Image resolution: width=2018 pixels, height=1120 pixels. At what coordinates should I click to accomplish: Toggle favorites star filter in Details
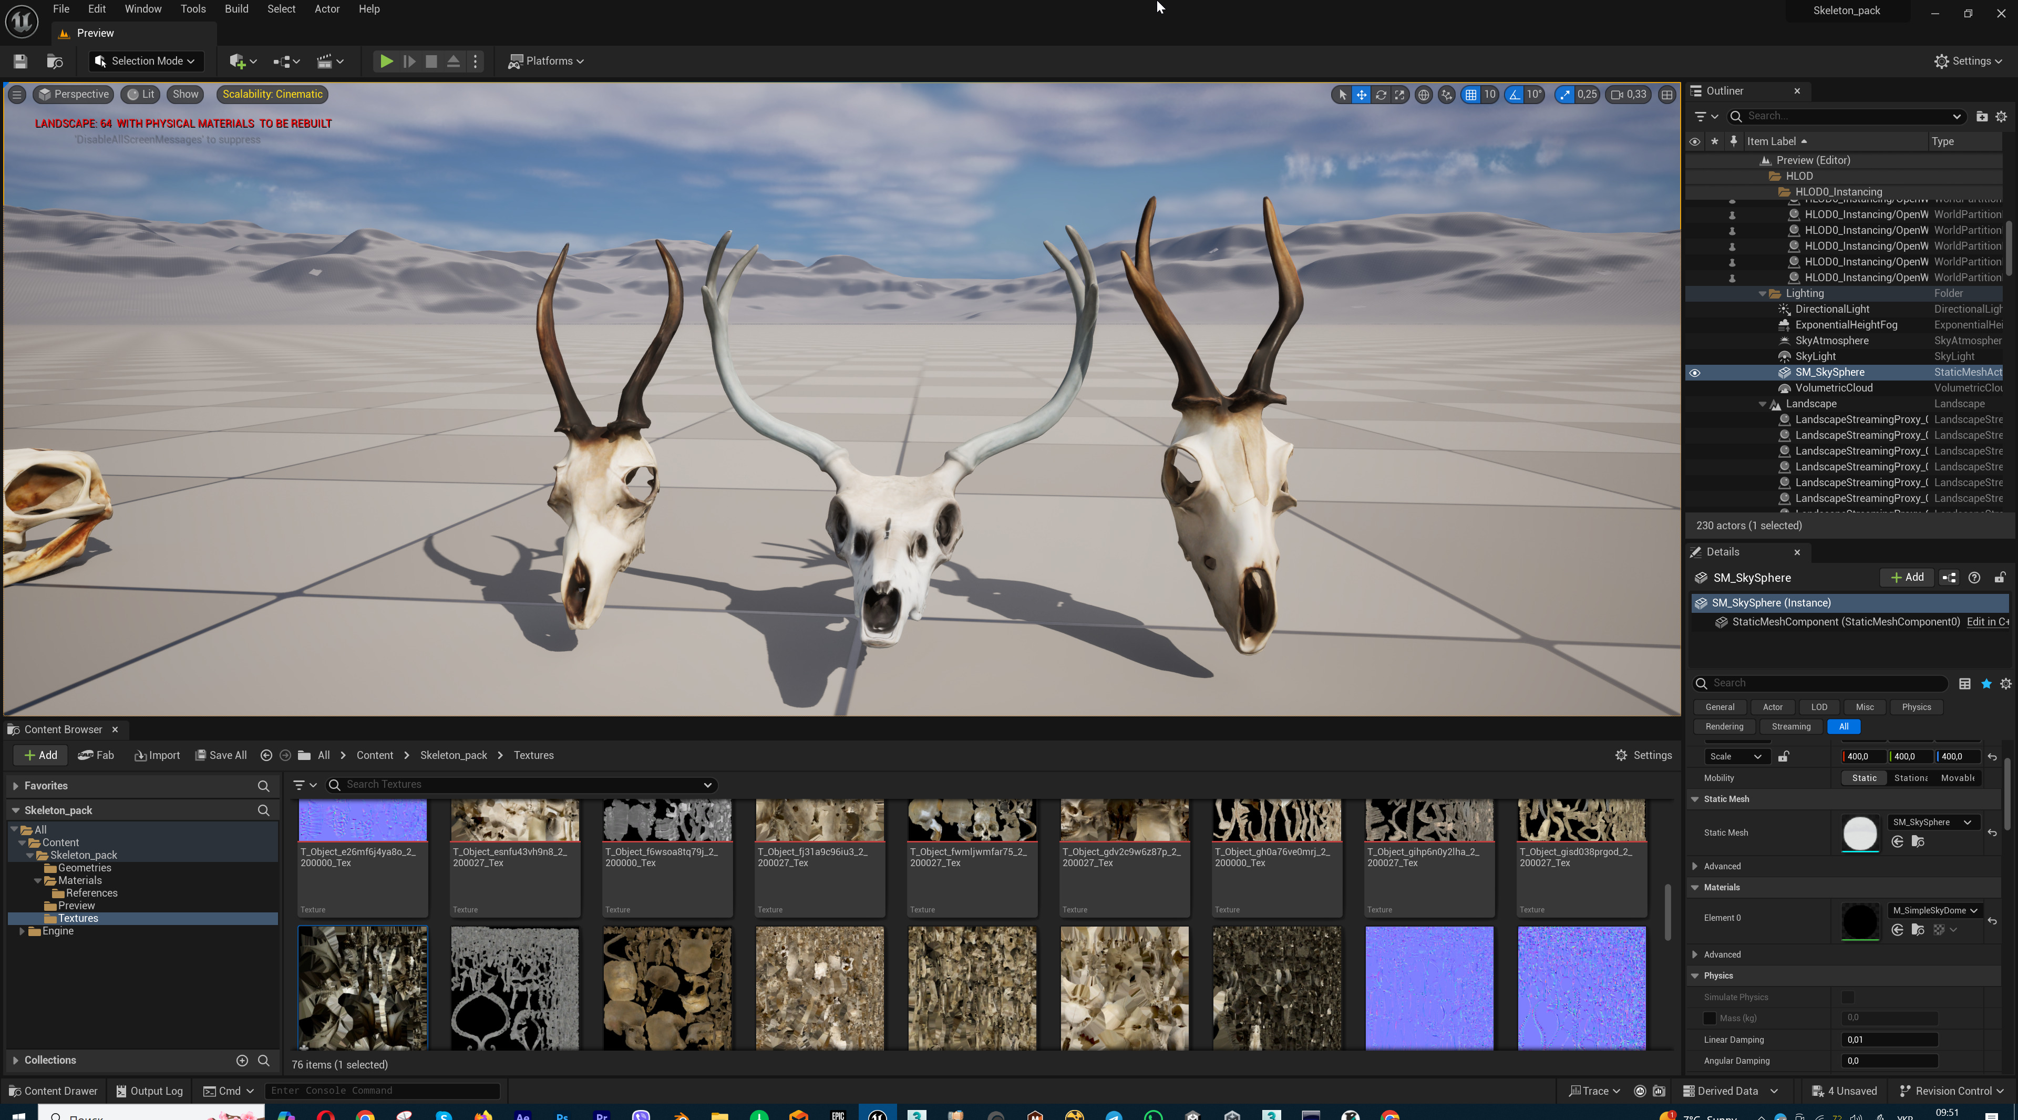[1986, 684]
